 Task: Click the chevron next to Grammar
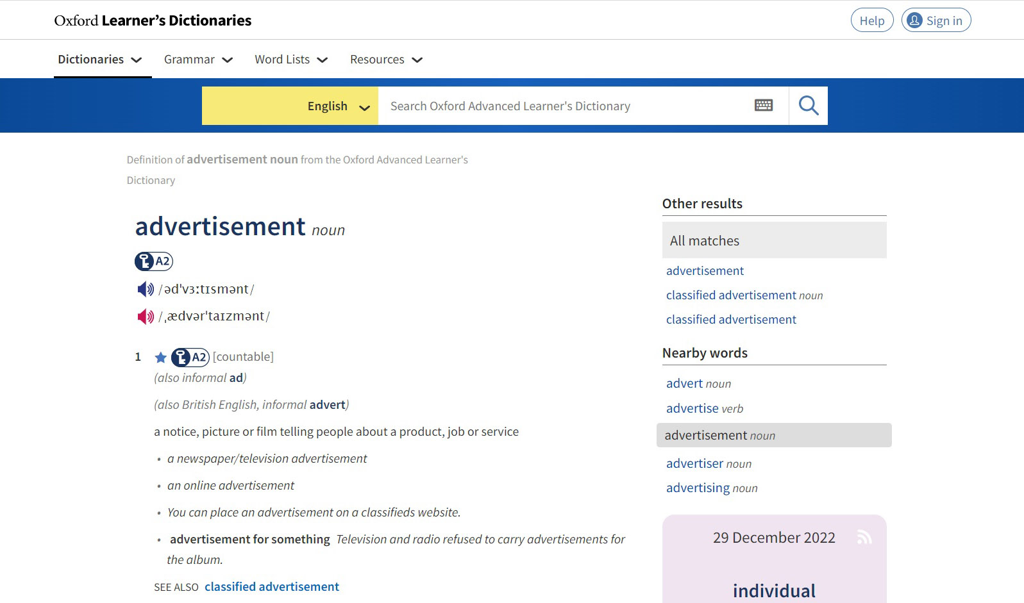(228, 60)
